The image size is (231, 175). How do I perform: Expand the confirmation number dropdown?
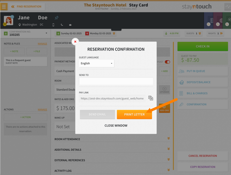[46, 33]
